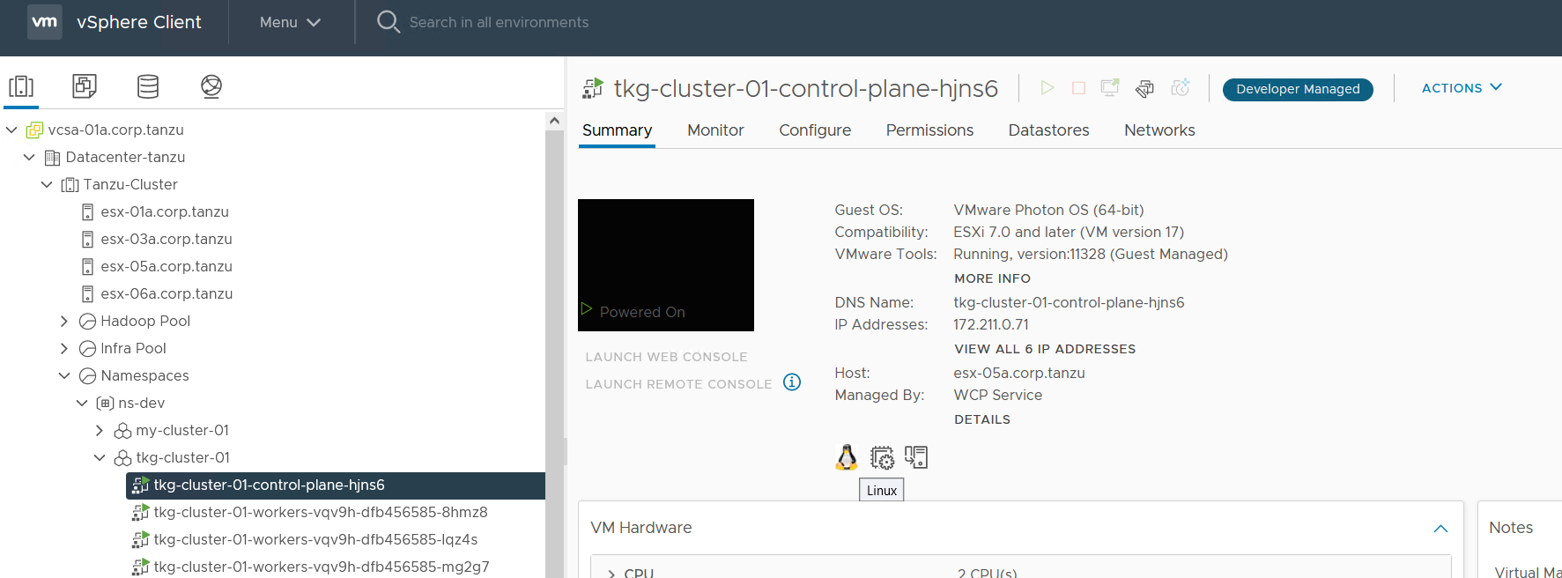Switch to the Summary tab
Screen dimensions: 1562x578
[x=617, y=130]
